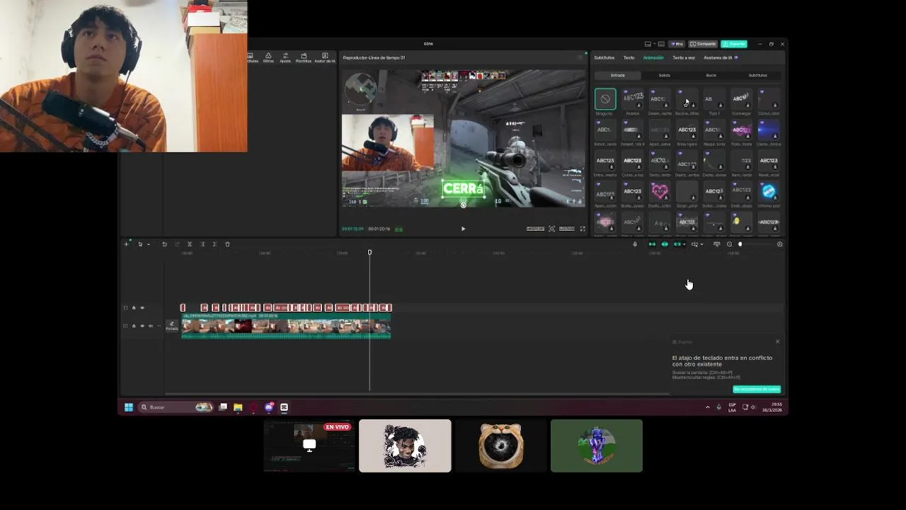906x510 pixels.
Task: Click the microphone record voiceover icon
Action: point(635,244)
